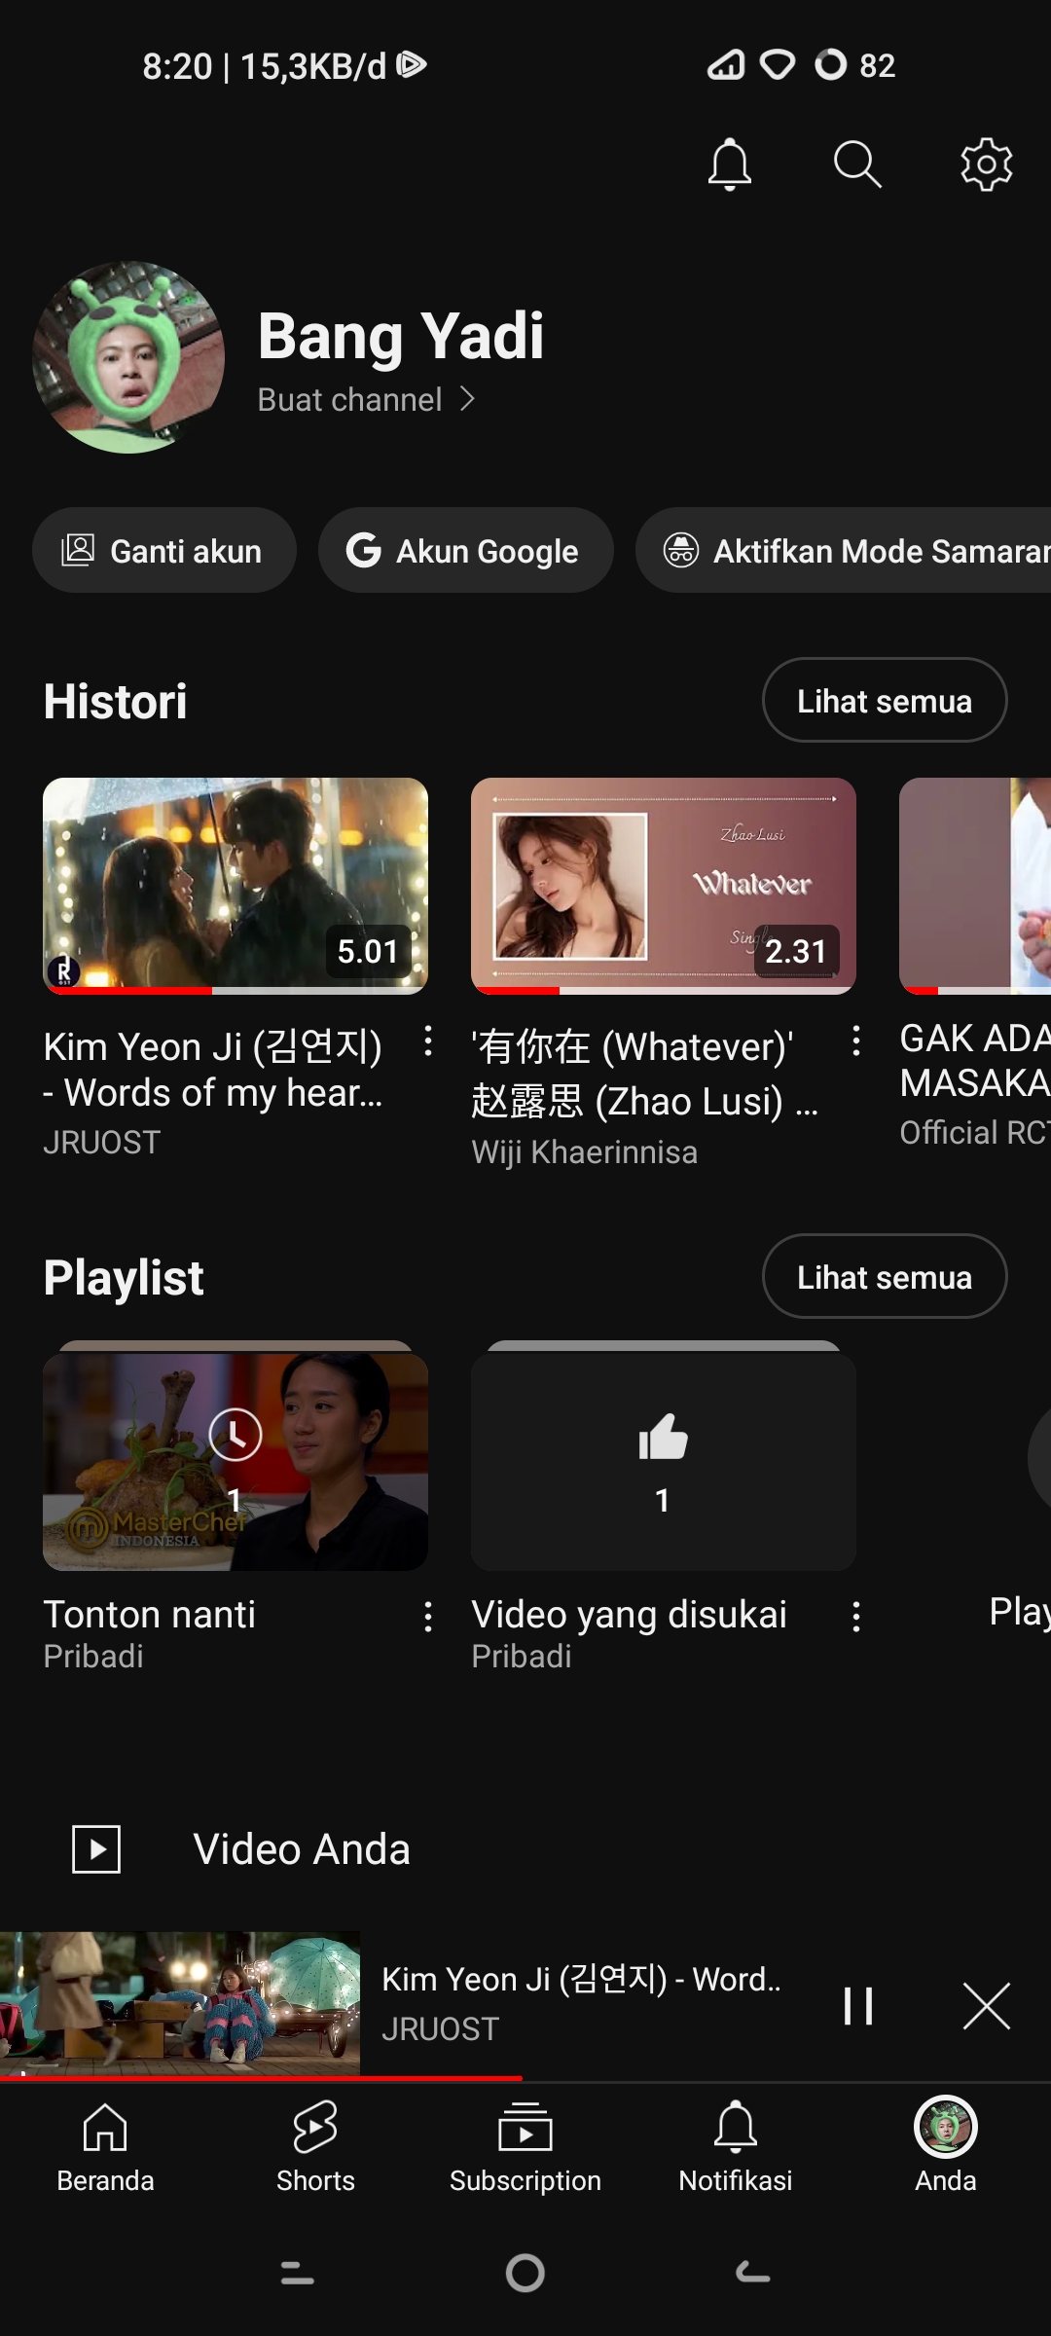Tap the search magnifier icon
Screen dimensions: 1051x2336
pyautogui.click(x=857, y=164)
